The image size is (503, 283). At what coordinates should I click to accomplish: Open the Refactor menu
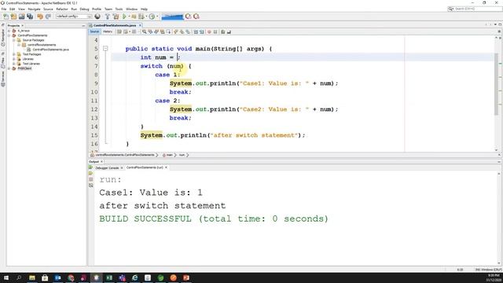tap(62, 9)
